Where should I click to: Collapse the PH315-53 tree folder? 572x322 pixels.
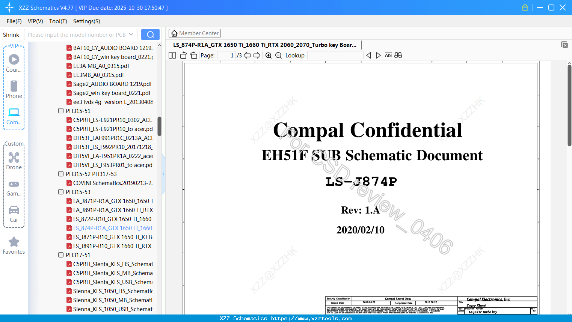point(61,192)
